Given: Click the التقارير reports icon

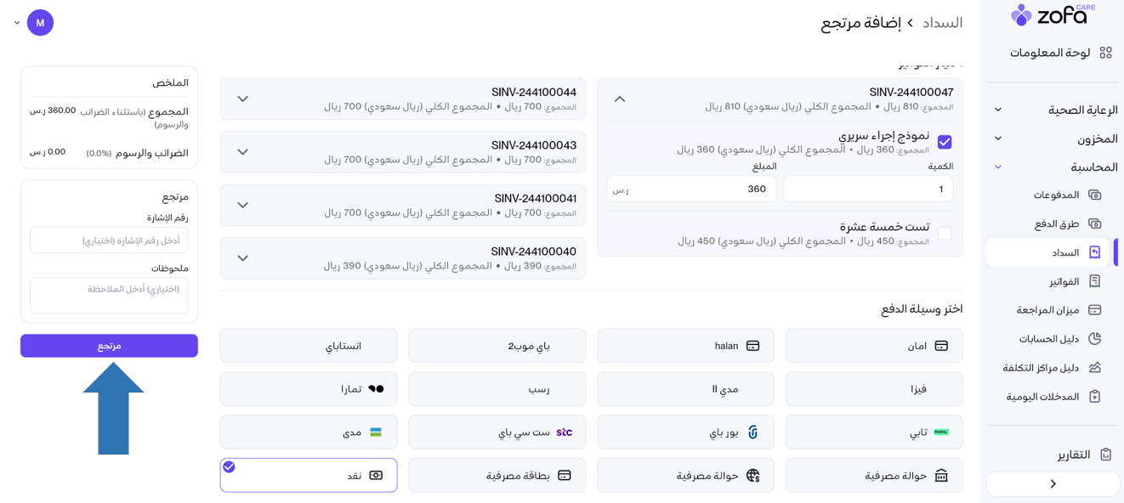Looking at the screenshot, I should coord(1105,455).
